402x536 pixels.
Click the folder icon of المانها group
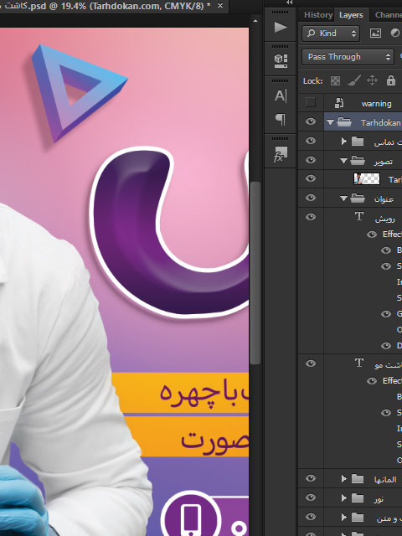[358, 478]
